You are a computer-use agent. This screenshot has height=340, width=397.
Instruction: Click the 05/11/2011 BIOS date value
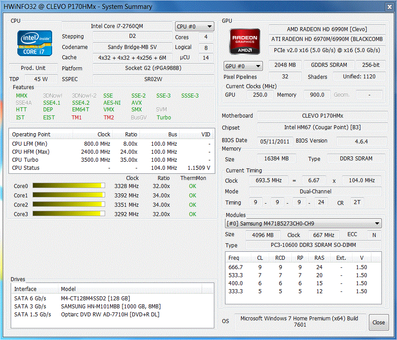coord(275,142)
